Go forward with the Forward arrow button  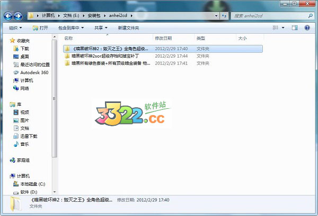click(x=18, y=16)
